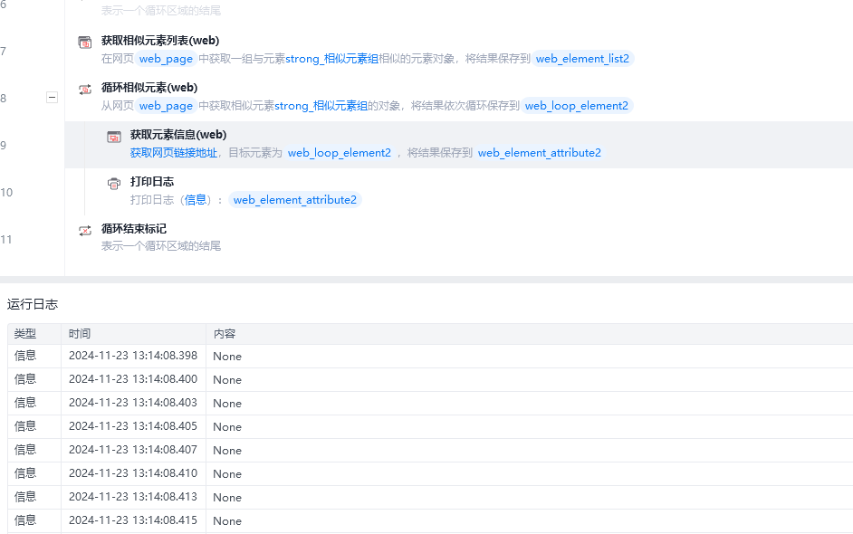
Task: Click the 内容 column header
Action: click(x=225, y=334)
